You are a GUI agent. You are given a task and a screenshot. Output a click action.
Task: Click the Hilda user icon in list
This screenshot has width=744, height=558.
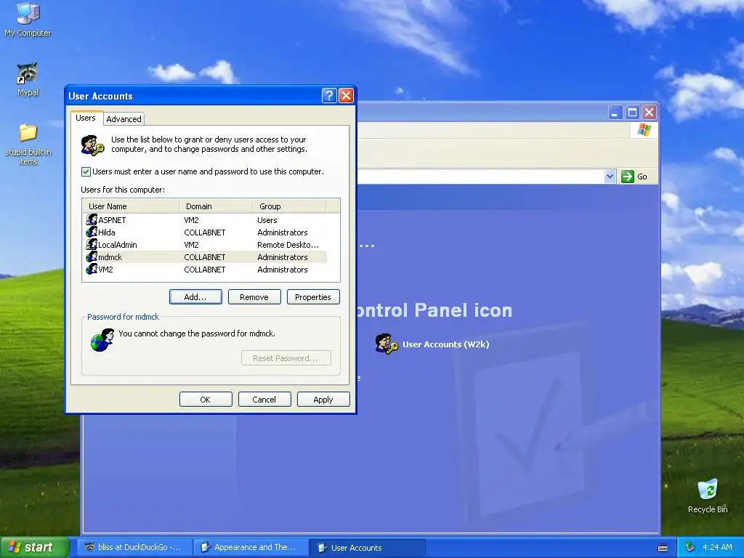(x=92, y=232)
